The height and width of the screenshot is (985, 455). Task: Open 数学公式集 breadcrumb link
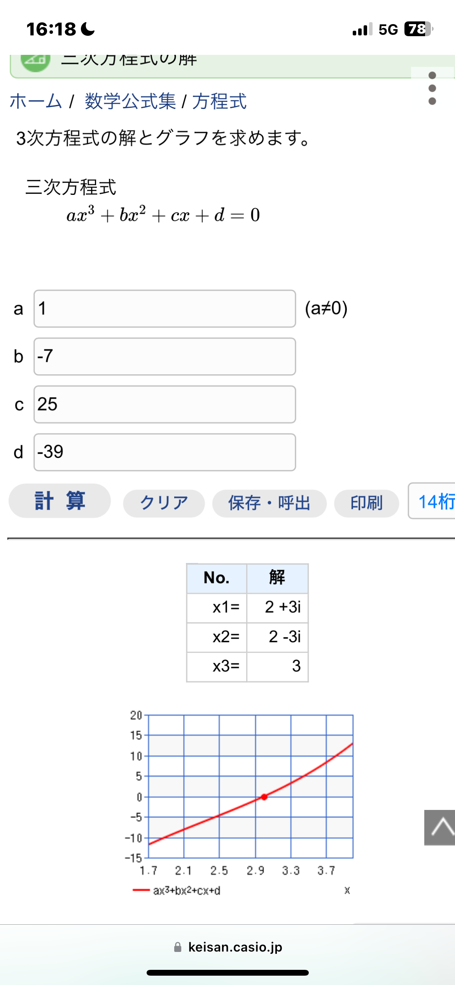130,102
